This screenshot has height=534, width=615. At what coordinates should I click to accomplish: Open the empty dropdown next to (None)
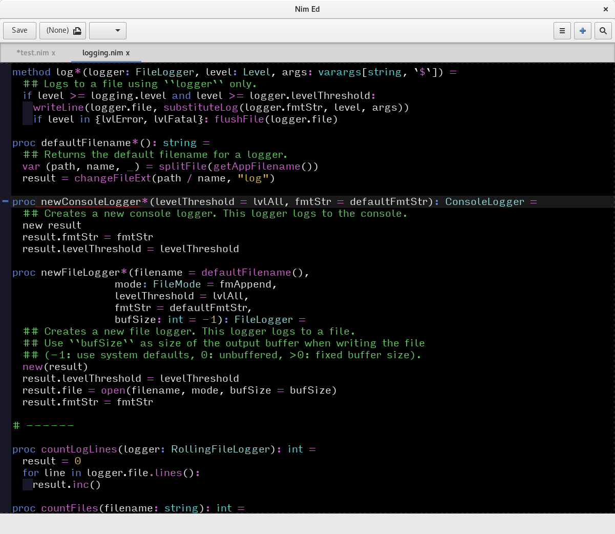(x=108, y=31)
